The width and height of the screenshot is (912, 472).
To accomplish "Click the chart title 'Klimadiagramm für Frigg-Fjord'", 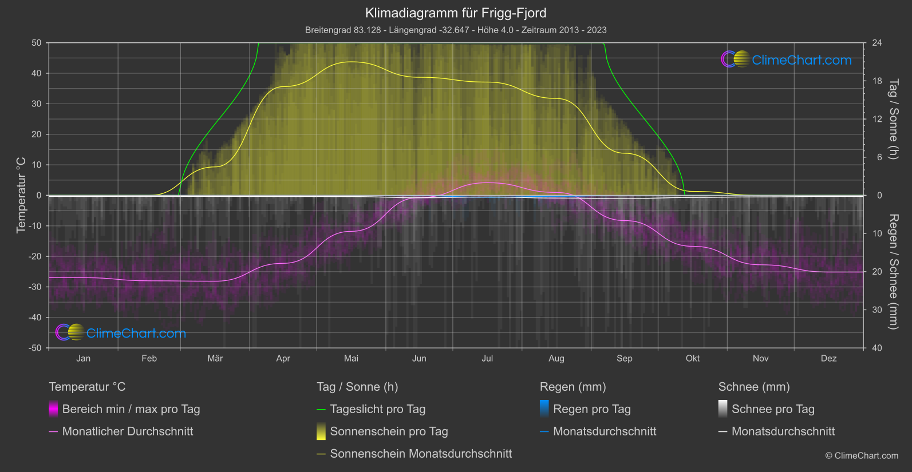I will (456, 13).
